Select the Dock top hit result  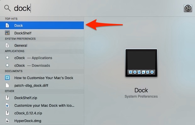pyautogui.click(x=42, y=25)
